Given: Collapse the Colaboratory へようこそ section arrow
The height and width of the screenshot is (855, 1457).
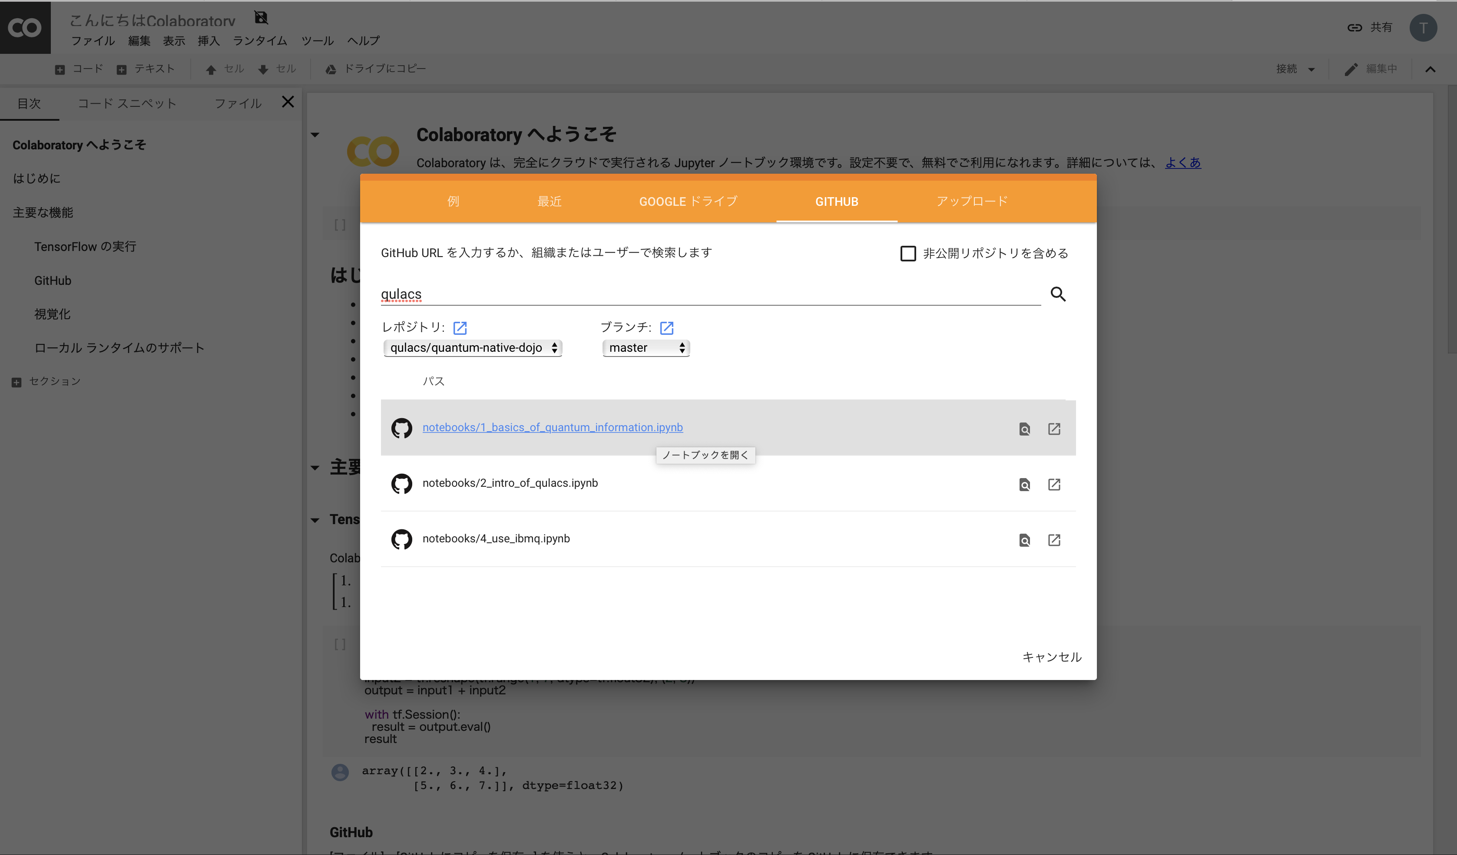Looking at the screenshot, I should 315,135.
